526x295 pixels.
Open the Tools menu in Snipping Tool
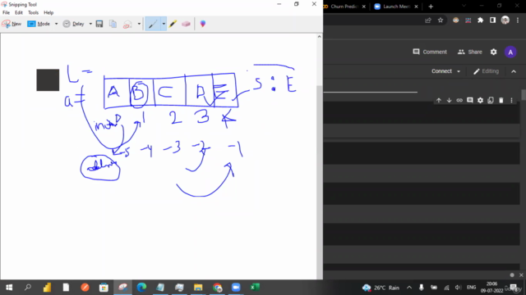(x=33, y=13)
